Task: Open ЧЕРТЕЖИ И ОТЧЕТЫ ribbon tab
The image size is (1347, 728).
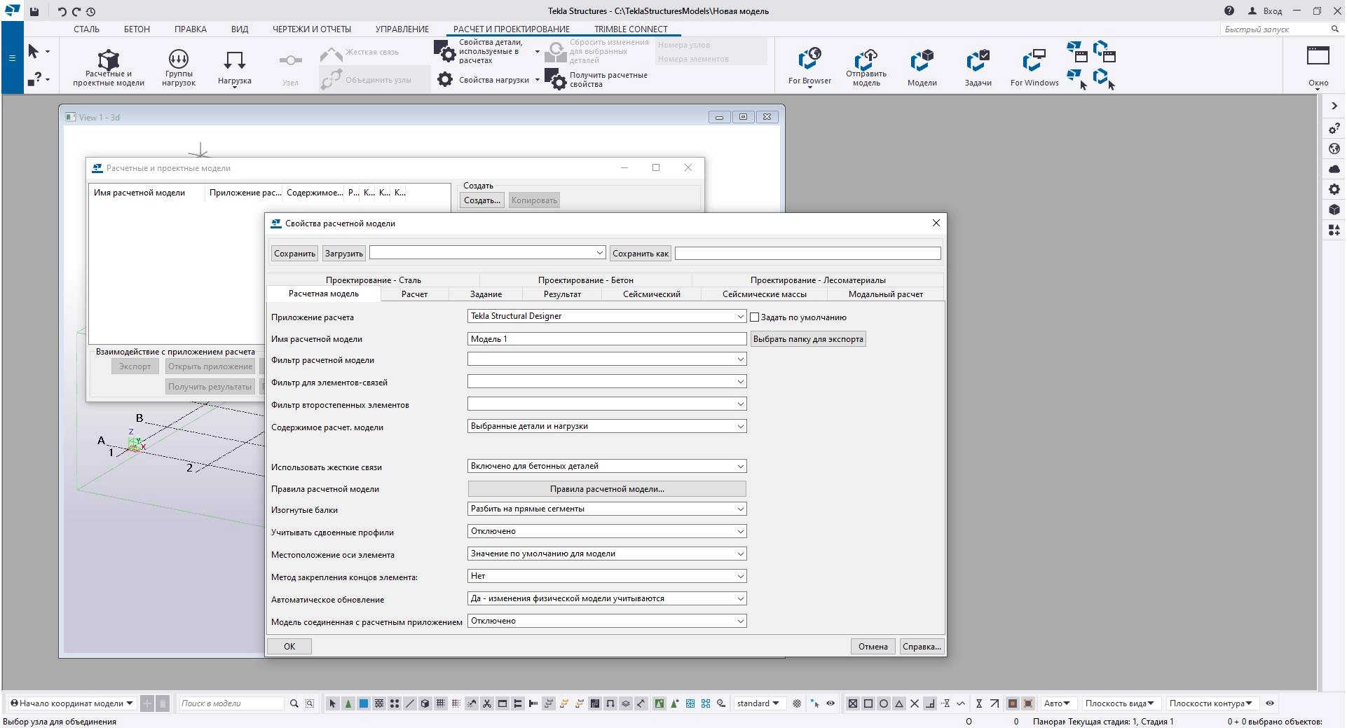Action: click(x=312, y=29)
